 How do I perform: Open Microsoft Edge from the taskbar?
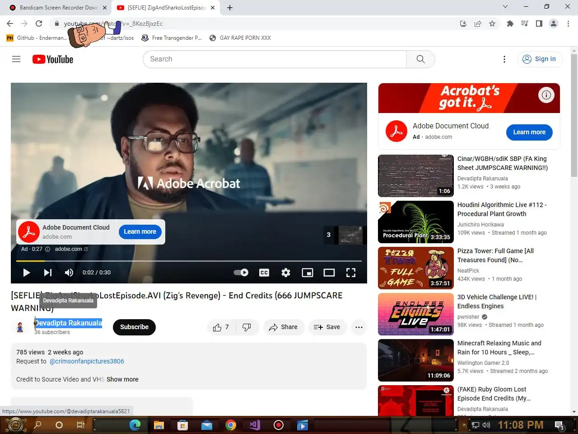point(135,425)
